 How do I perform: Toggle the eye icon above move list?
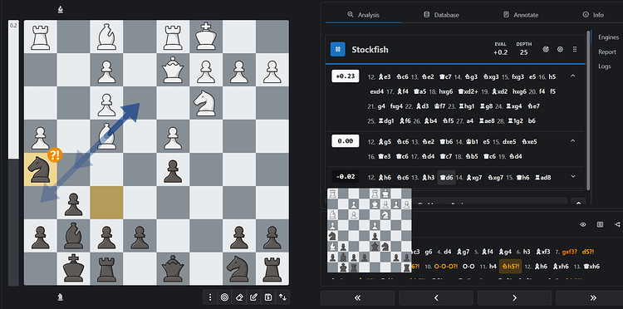point(583,224)
